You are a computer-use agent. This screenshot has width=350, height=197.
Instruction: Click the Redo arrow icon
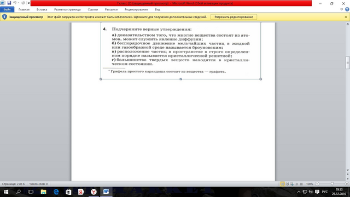point(23,3)
